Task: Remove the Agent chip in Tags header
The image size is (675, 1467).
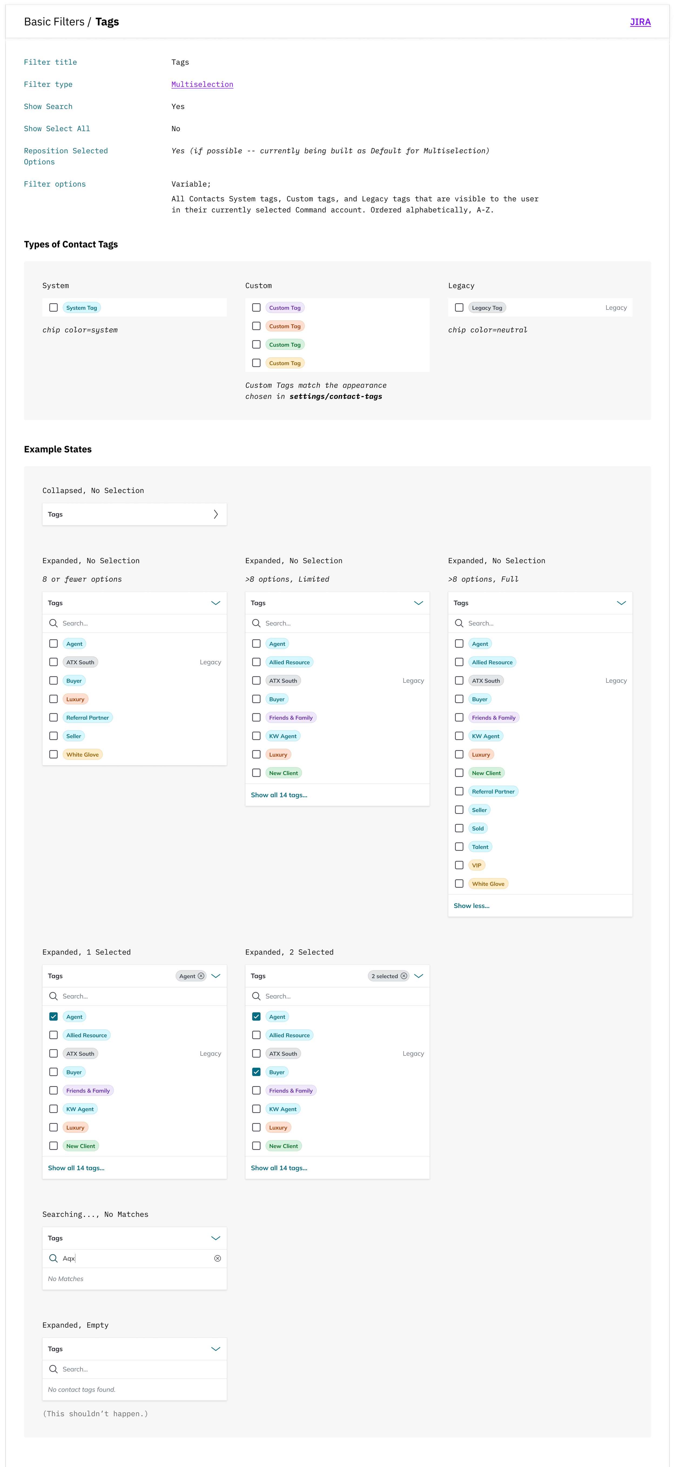Action: pos(201,976)
